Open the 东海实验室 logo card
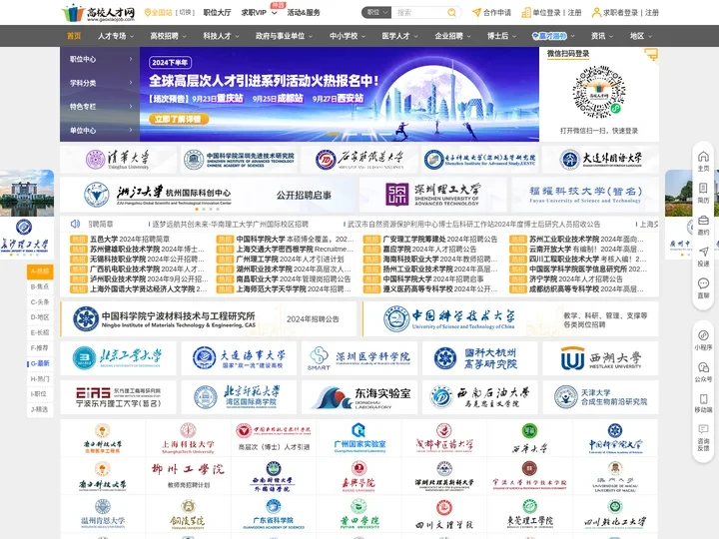719x539 pixels. click(x=359, y=397)
